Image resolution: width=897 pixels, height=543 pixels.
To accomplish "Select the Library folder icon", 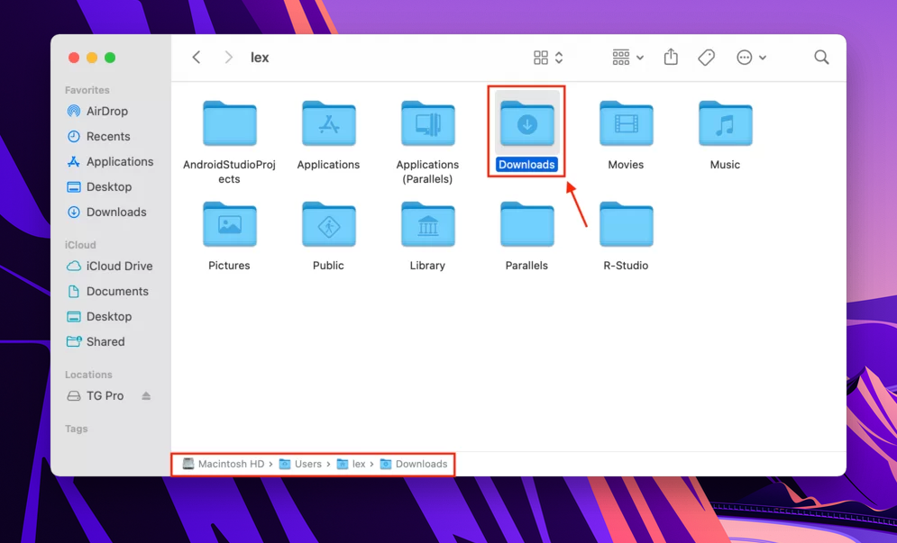I will coord(427,224).
